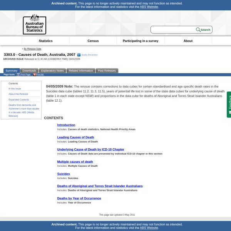Click the By Release Date breadcrumb link
231x231 pixels.
coord(32,49)
